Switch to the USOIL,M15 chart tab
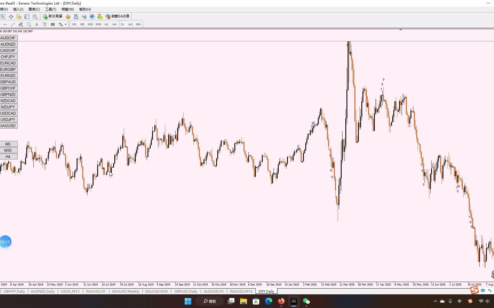 tap(70, 291)
